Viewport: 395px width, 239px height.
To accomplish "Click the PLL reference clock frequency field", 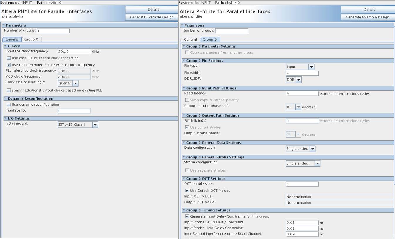I will tap(74, 71).
